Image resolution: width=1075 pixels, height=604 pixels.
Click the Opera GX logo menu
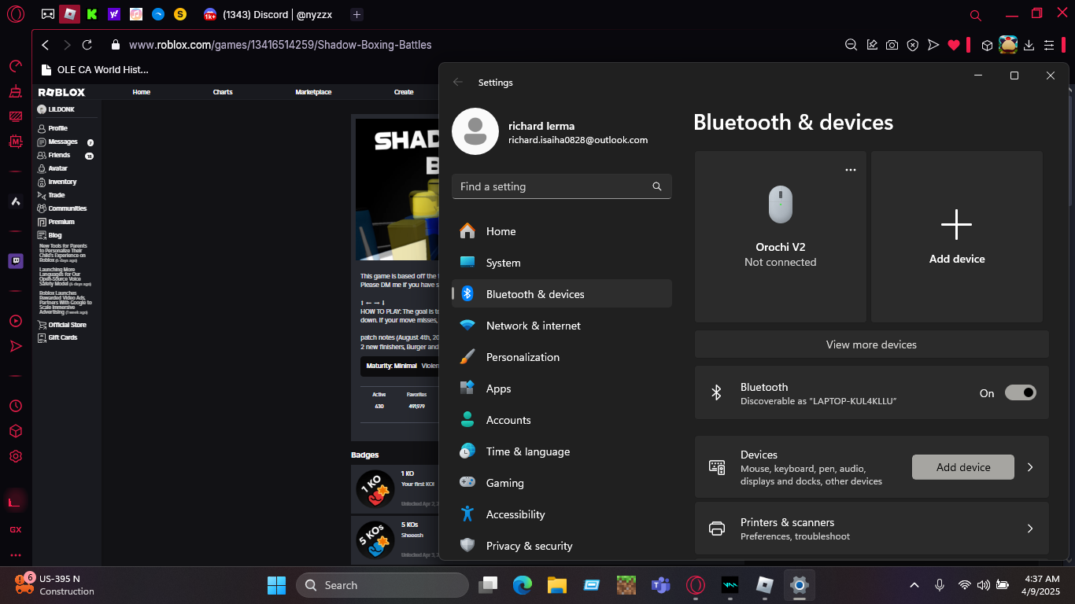pyautogui.click(x=15, y=14)
